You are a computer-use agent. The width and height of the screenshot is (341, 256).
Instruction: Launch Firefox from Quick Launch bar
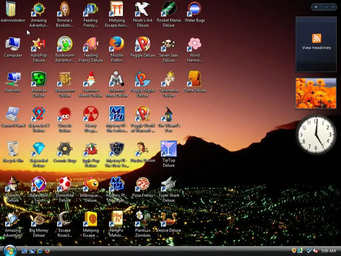pos(47,251)
